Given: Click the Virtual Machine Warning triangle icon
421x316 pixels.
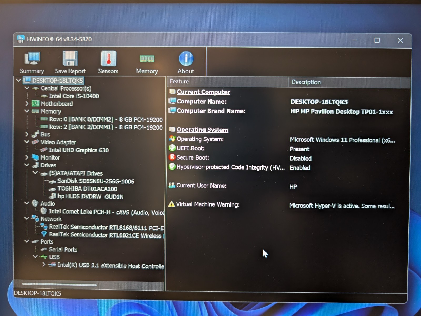Looking at the screenshot, I should [172, 204].
